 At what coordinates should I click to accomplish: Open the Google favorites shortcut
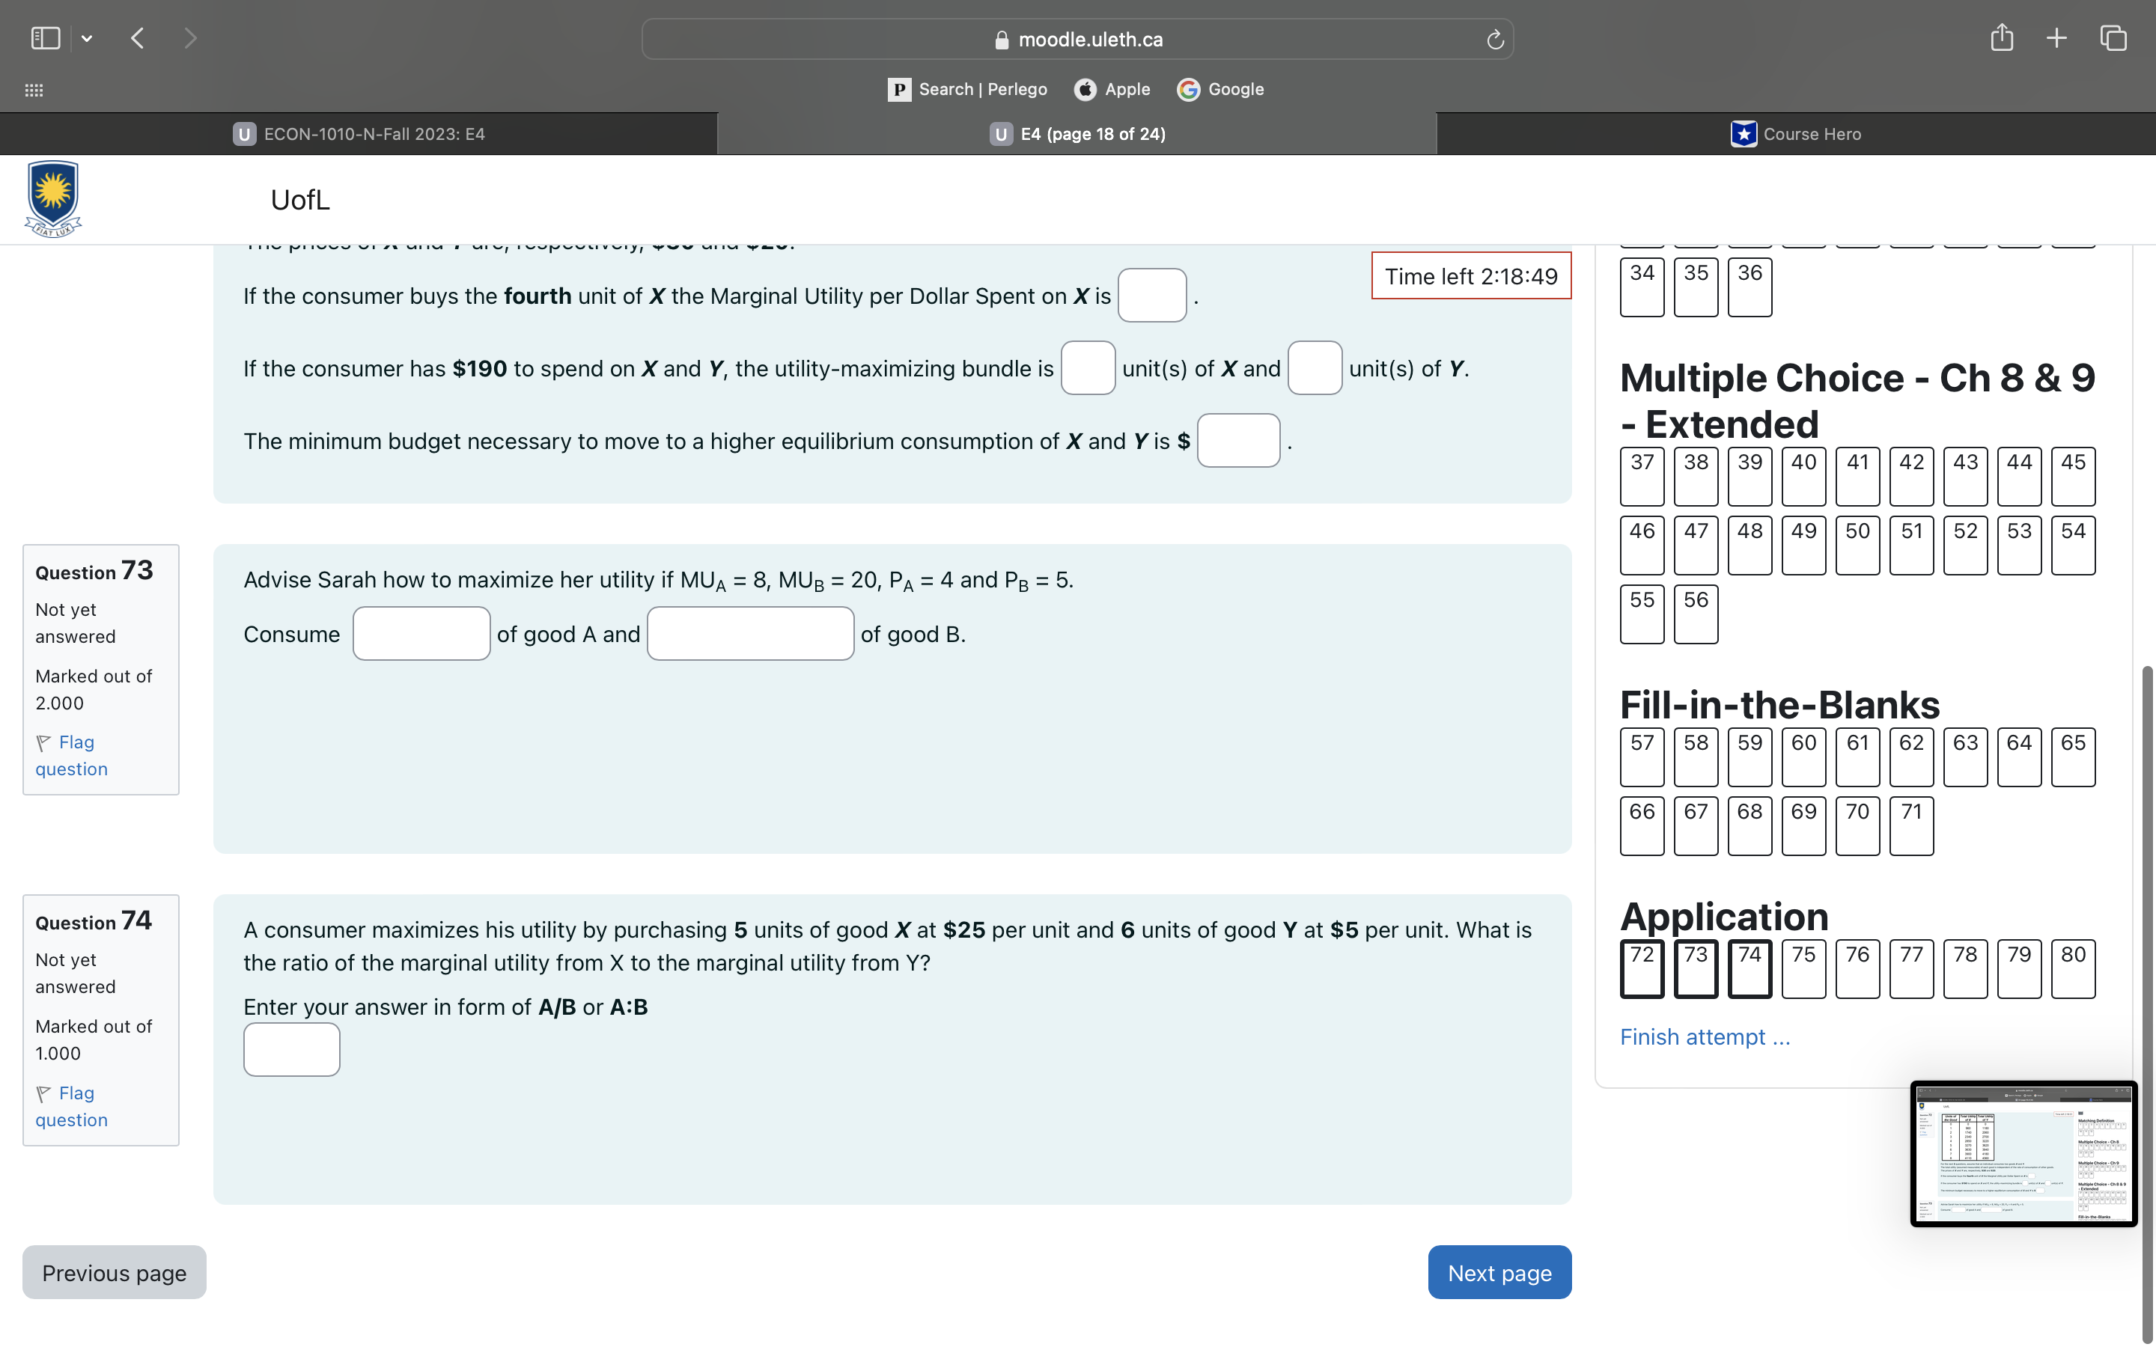[x=1219, y=89]
